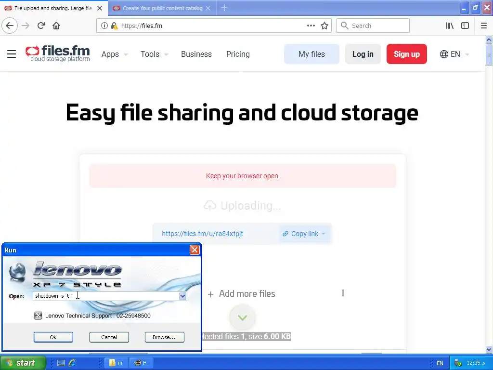Confirm Run dialog with OK
493x370 pixels.
(53, 337)
